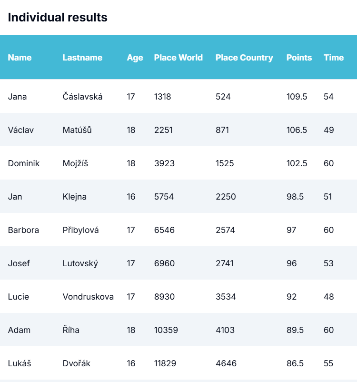Select the last name Vondruskova
Screen dimensions: 357x382
88,297
